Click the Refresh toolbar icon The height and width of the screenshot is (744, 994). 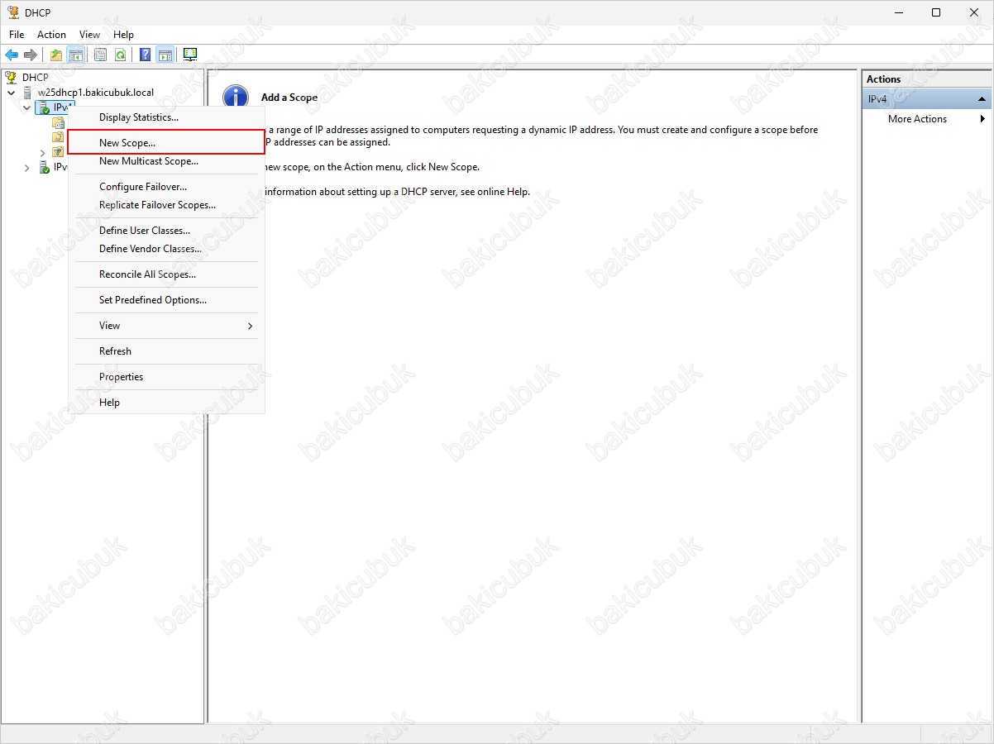coord(121,55)
